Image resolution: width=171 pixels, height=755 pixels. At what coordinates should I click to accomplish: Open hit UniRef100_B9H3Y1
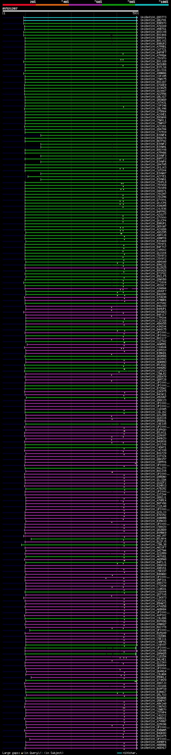pyautogui.click(x=153, y=38)
